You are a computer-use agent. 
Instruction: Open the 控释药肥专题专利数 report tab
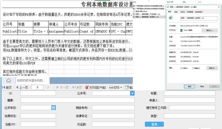31,81
